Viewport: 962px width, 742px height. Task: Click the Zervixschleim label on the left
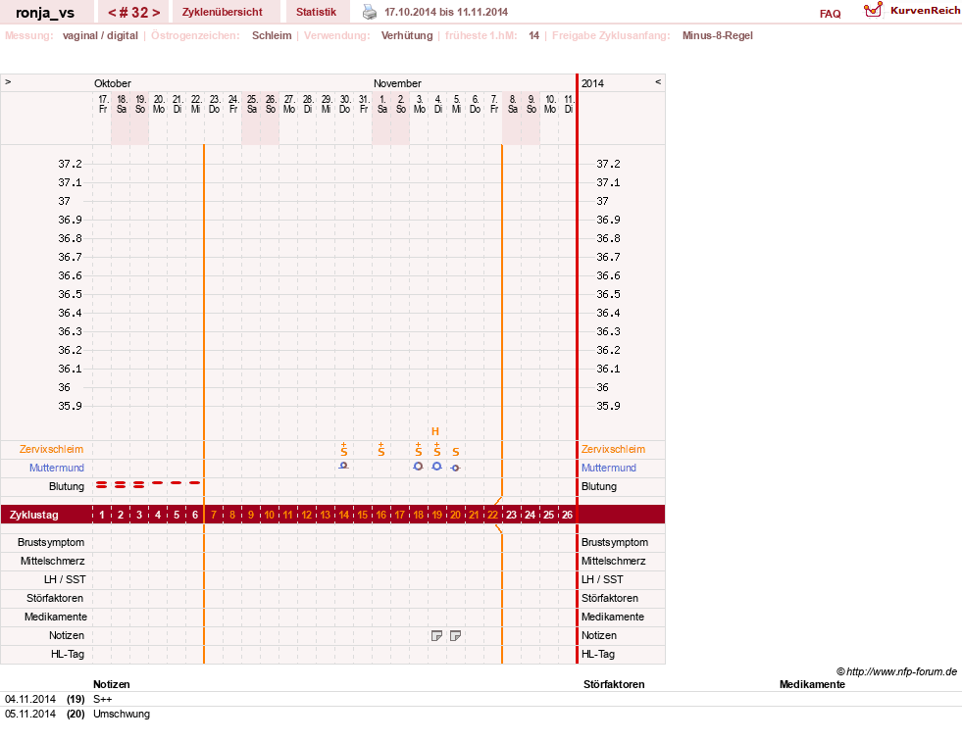point(51,450)
